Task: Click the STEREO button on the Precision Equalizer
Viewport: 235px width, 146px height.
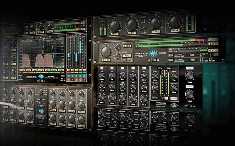Action: [38, 99]
